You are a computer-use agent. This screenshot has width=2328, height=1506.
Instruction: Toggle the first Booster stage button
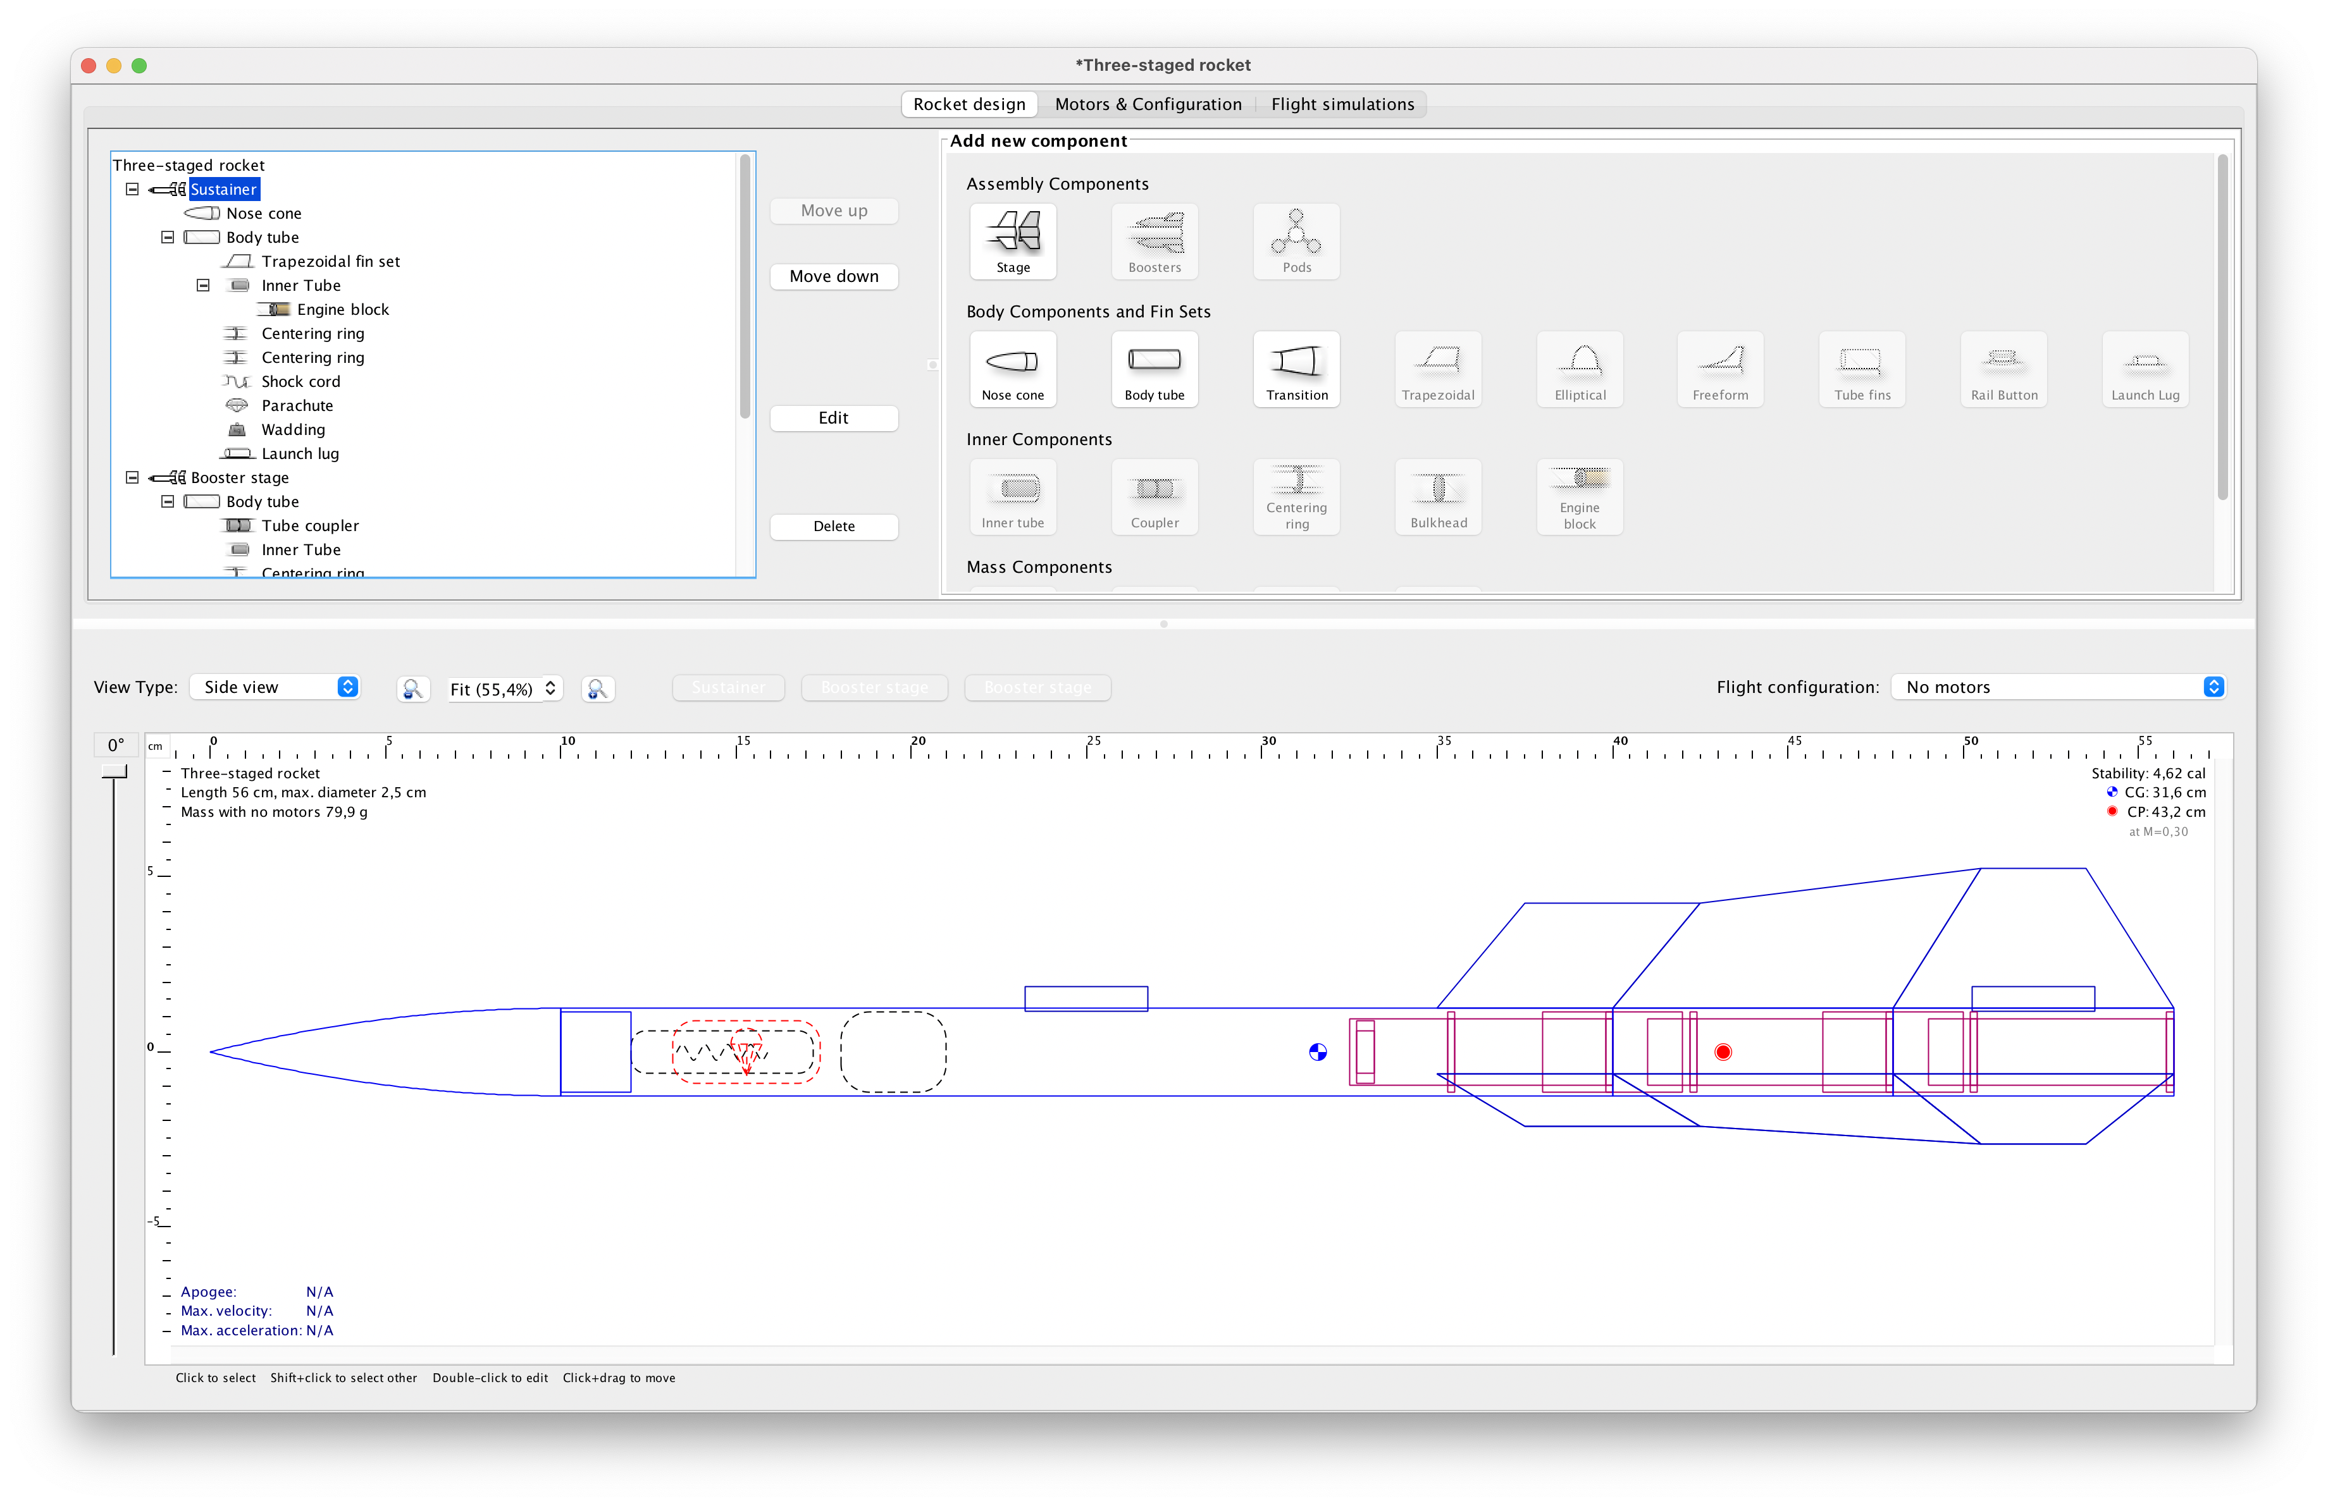point(874,687)
